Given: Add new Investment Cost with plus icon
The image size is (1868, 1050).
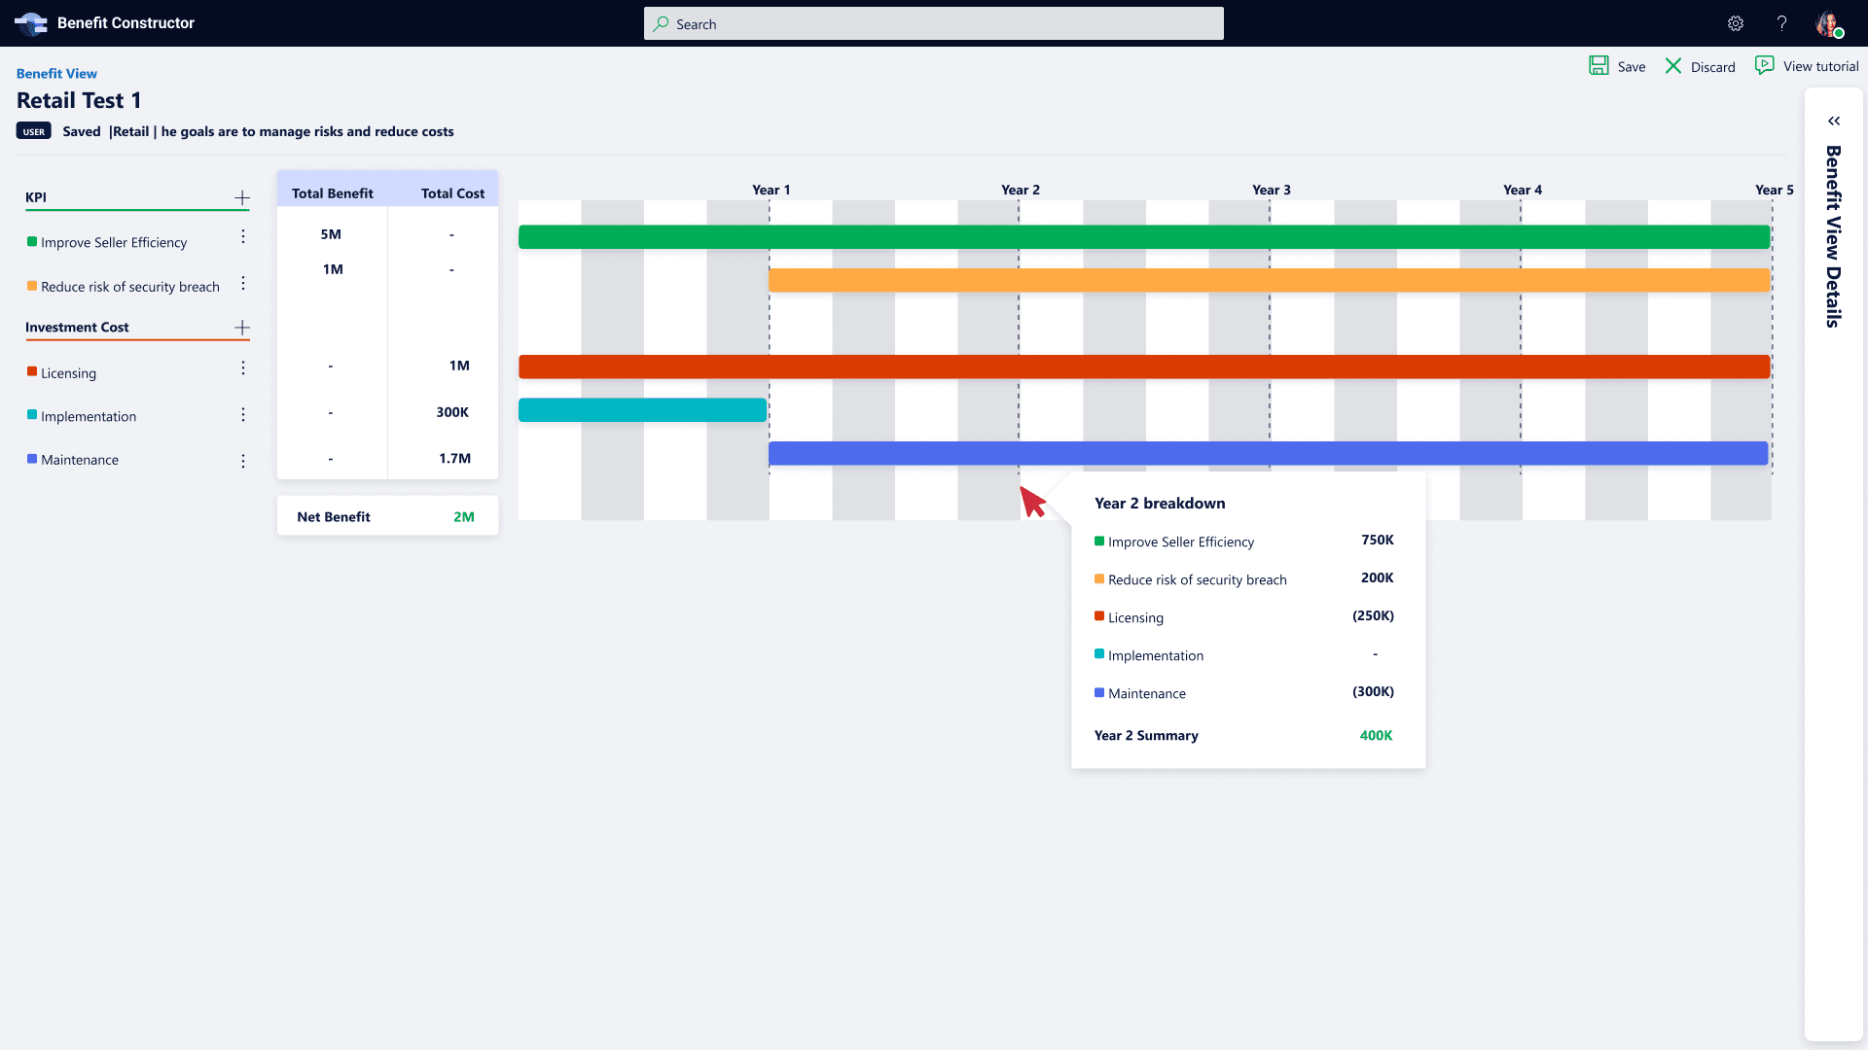Looking at the screenshot, I should (x=242, y=328).
